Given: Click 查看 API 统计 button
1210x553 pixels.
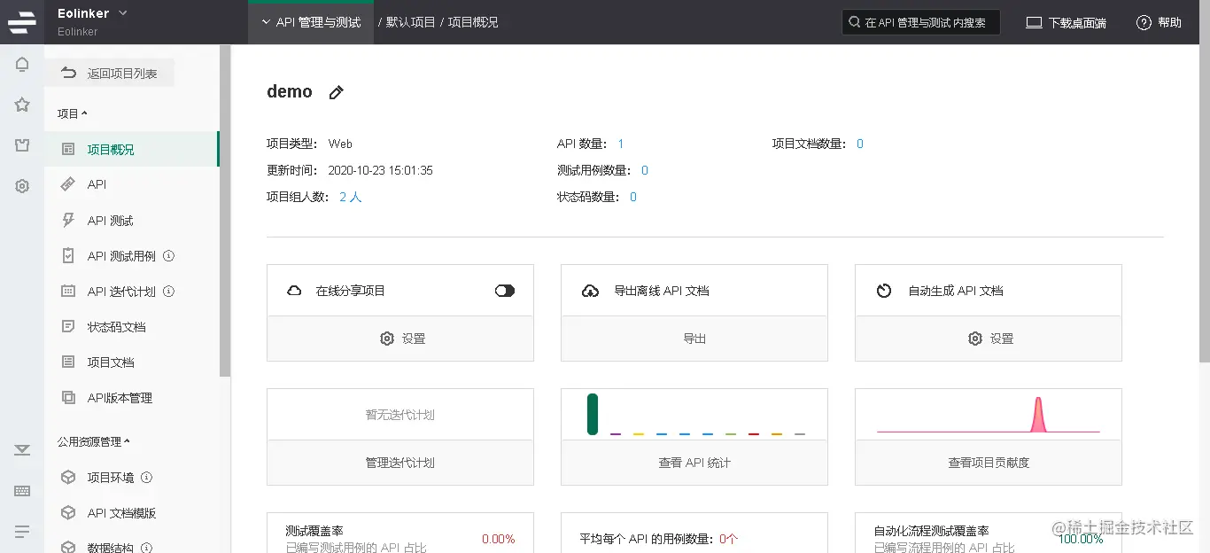Looking at the screenshot, I should coord(694,463).
